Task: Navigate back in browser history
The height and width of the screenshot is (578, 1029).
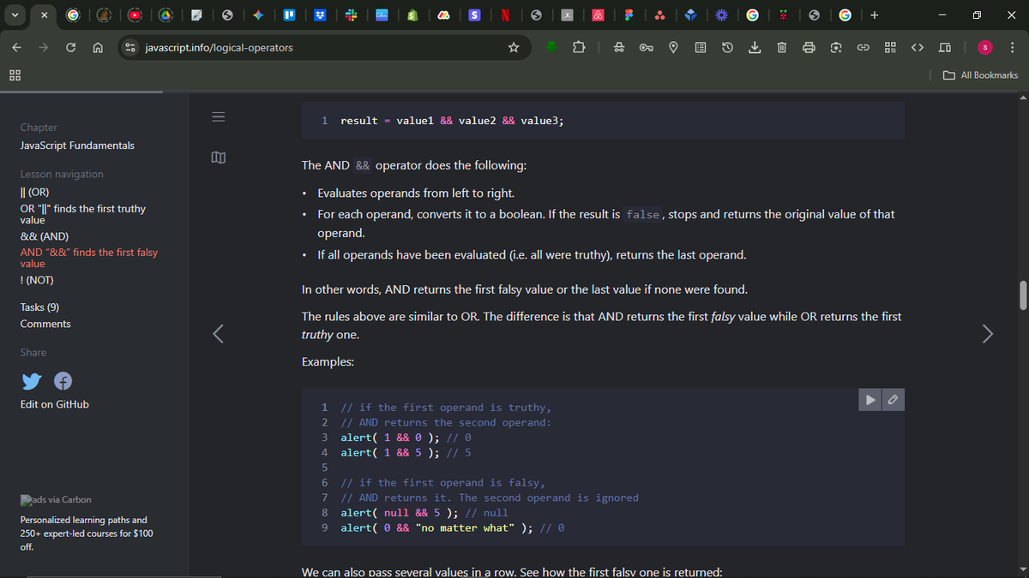Action: coord(17,47)
